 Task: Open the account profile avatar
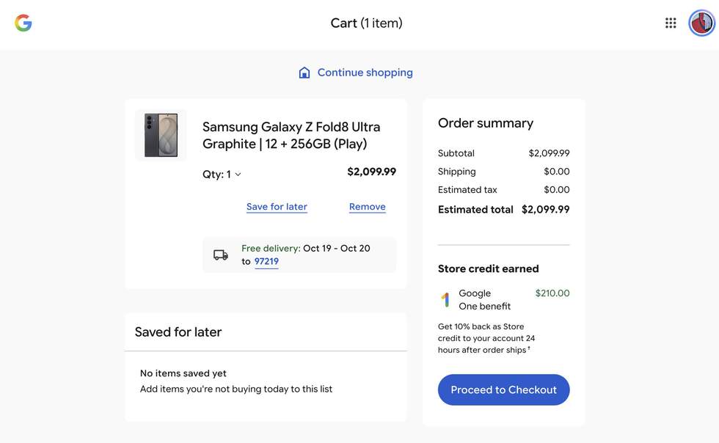click(701, 23)
